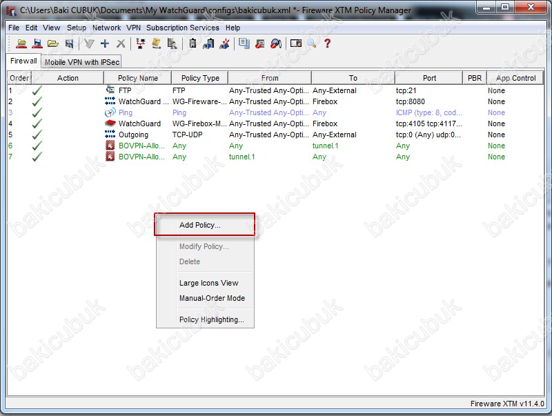The image size is (552, 416).
Task: Select the tcp:8080 port cell
Action: tap(410, 101)
